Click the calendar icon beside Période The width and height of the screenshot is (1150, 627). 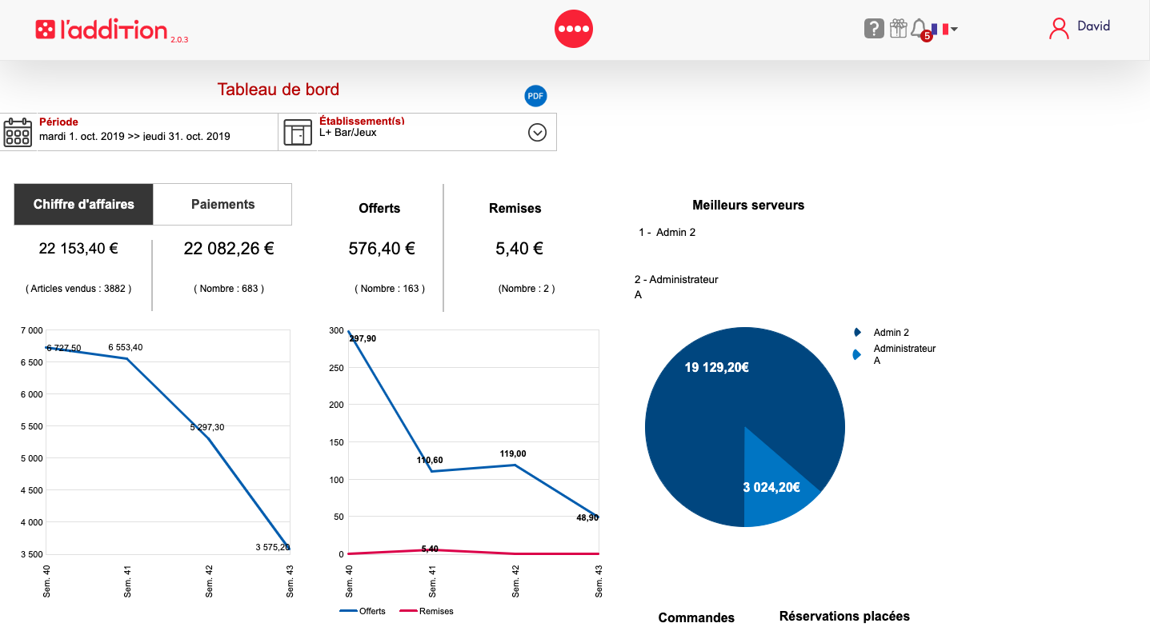coord(18,132)
